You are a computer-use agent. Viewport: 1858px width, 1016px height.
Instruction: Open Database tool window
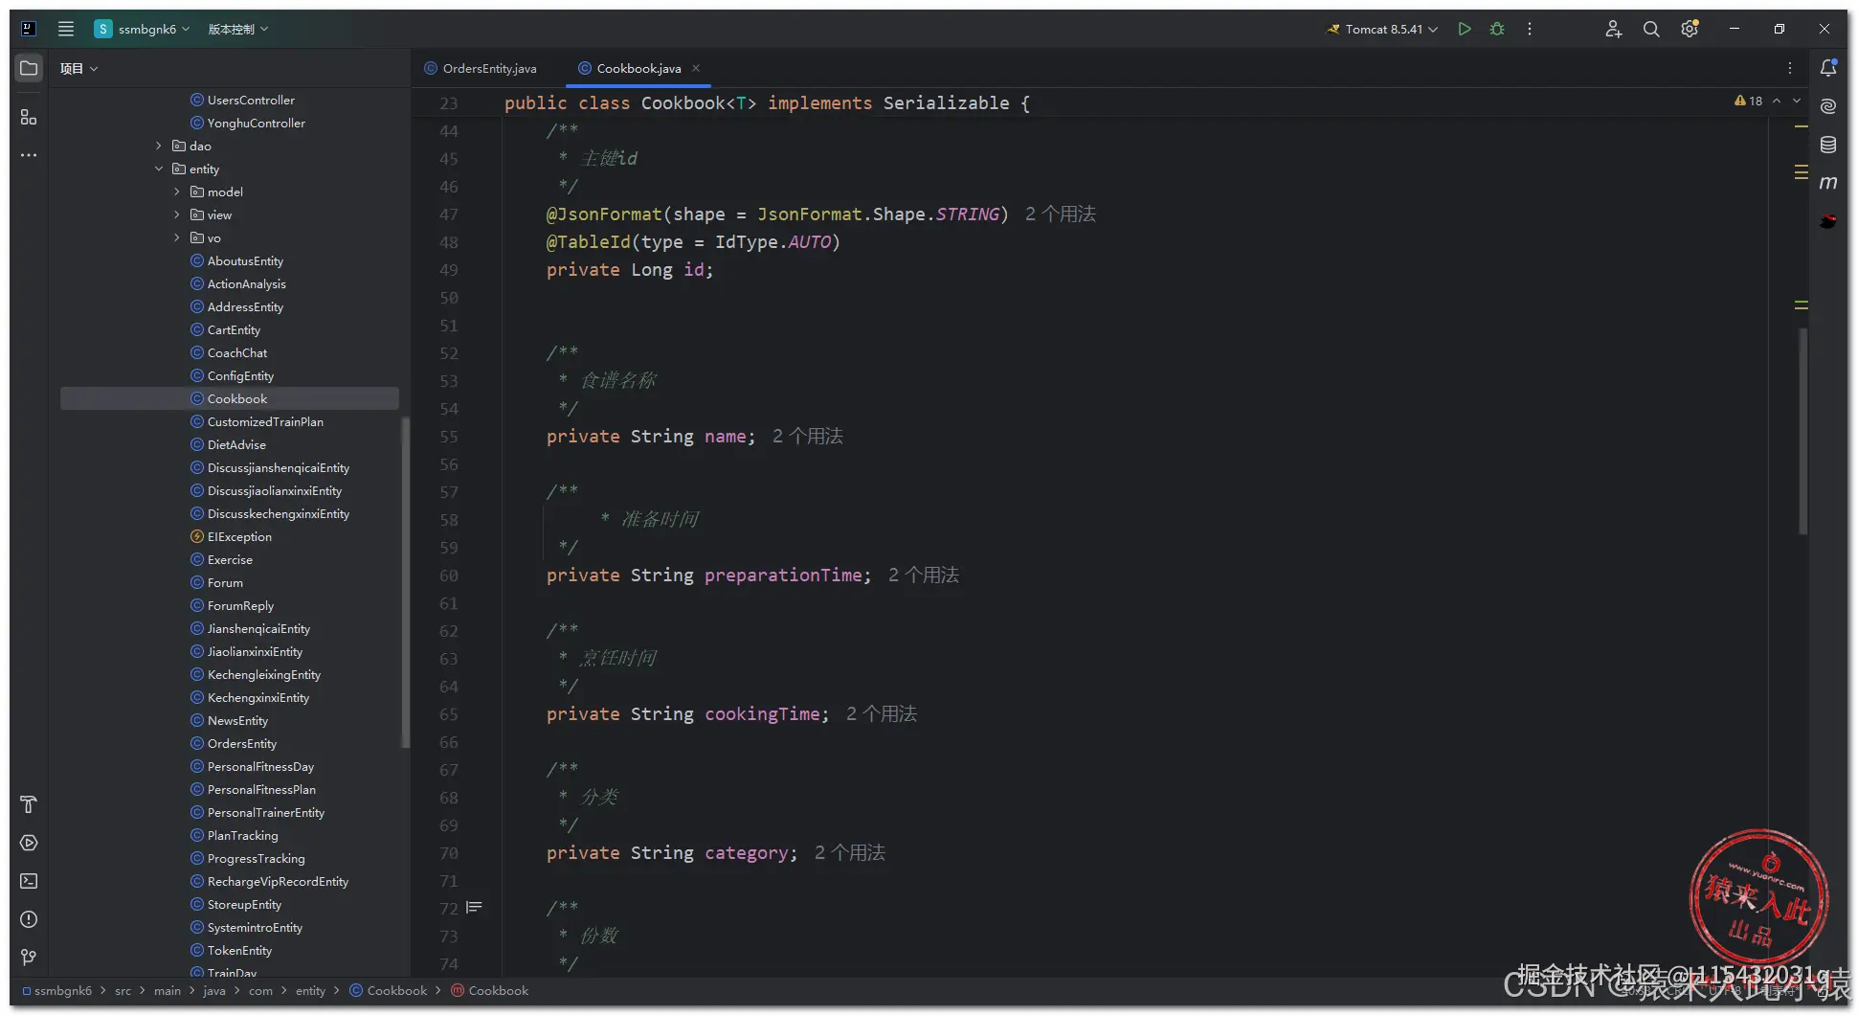point(1828,145)
